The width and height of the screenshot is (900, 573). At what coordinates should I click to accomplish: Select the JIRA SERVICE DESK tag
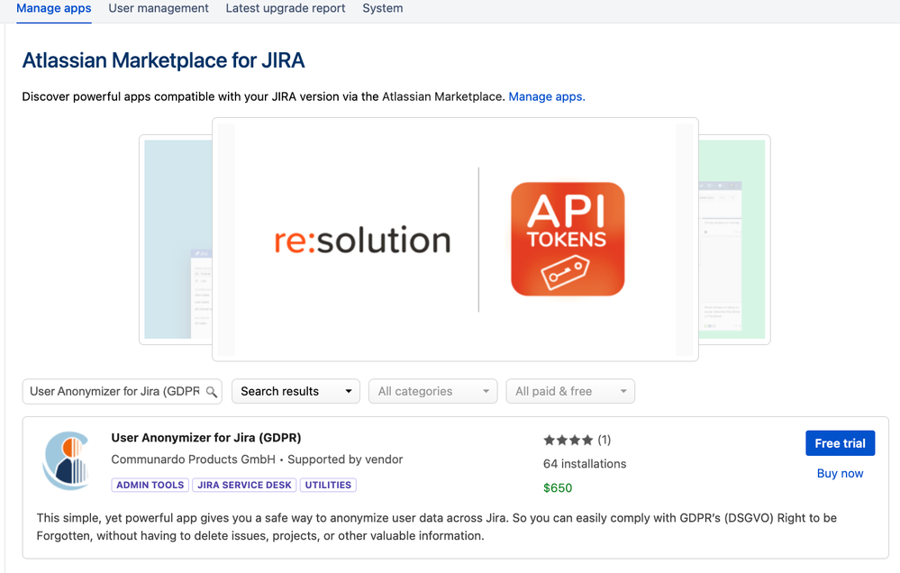pyautogui.click(x=244, y=485)
